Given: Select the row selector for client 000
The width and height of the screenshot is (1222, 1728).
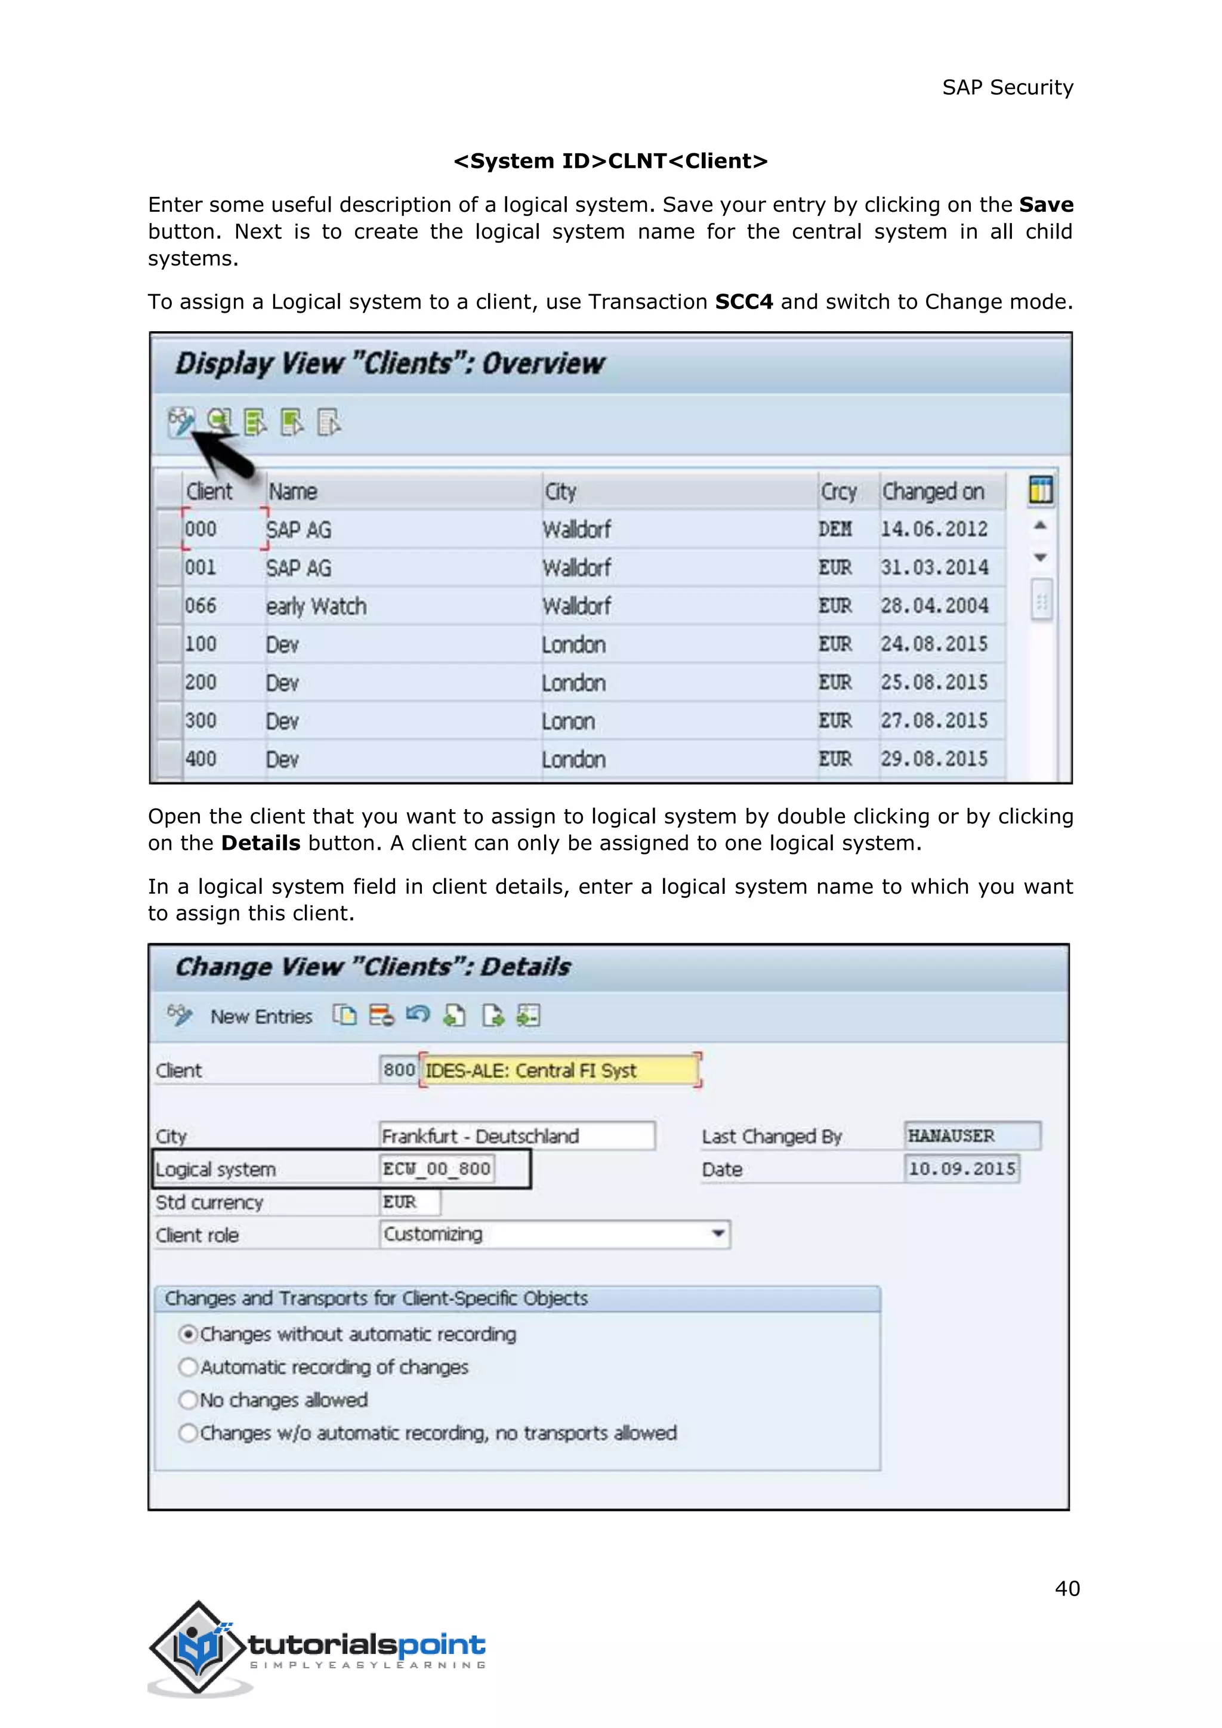Looking at the screenshot, I should click(x=169, y=528).
